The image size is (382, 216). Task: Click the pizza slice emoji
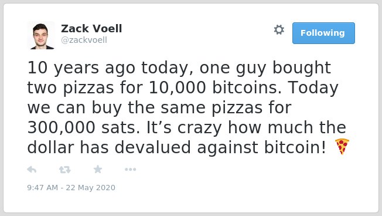click(x=342, y=146)
